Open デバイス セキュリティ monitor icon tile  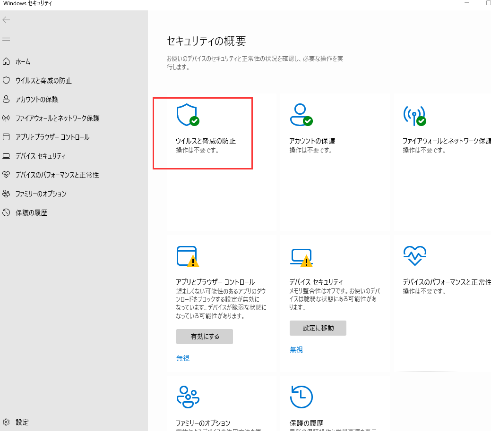pos(301,257)
